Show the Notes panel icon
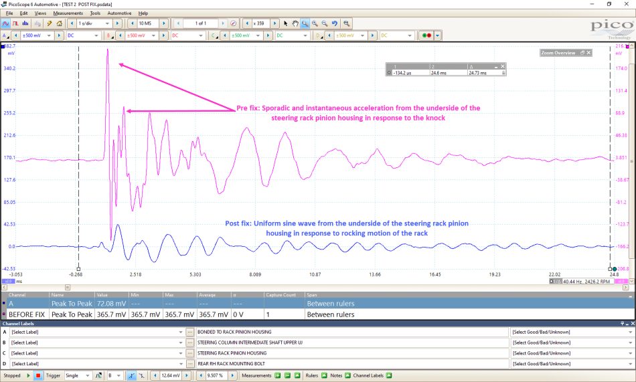 click(347, 375)
